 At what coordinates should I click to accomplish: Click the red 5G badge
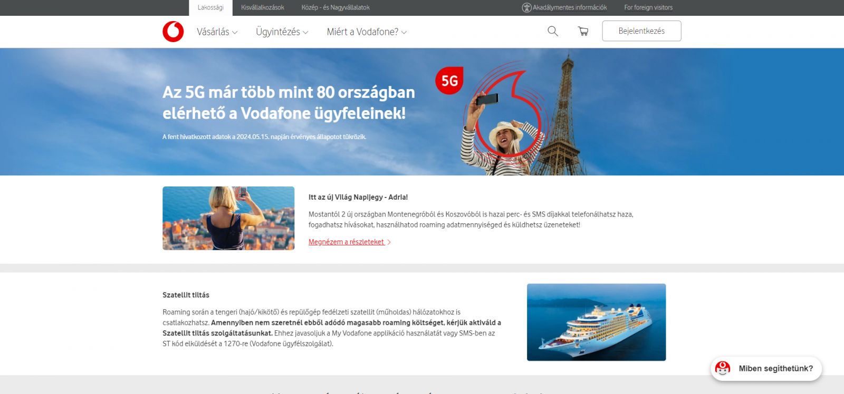tap(449, 81)
